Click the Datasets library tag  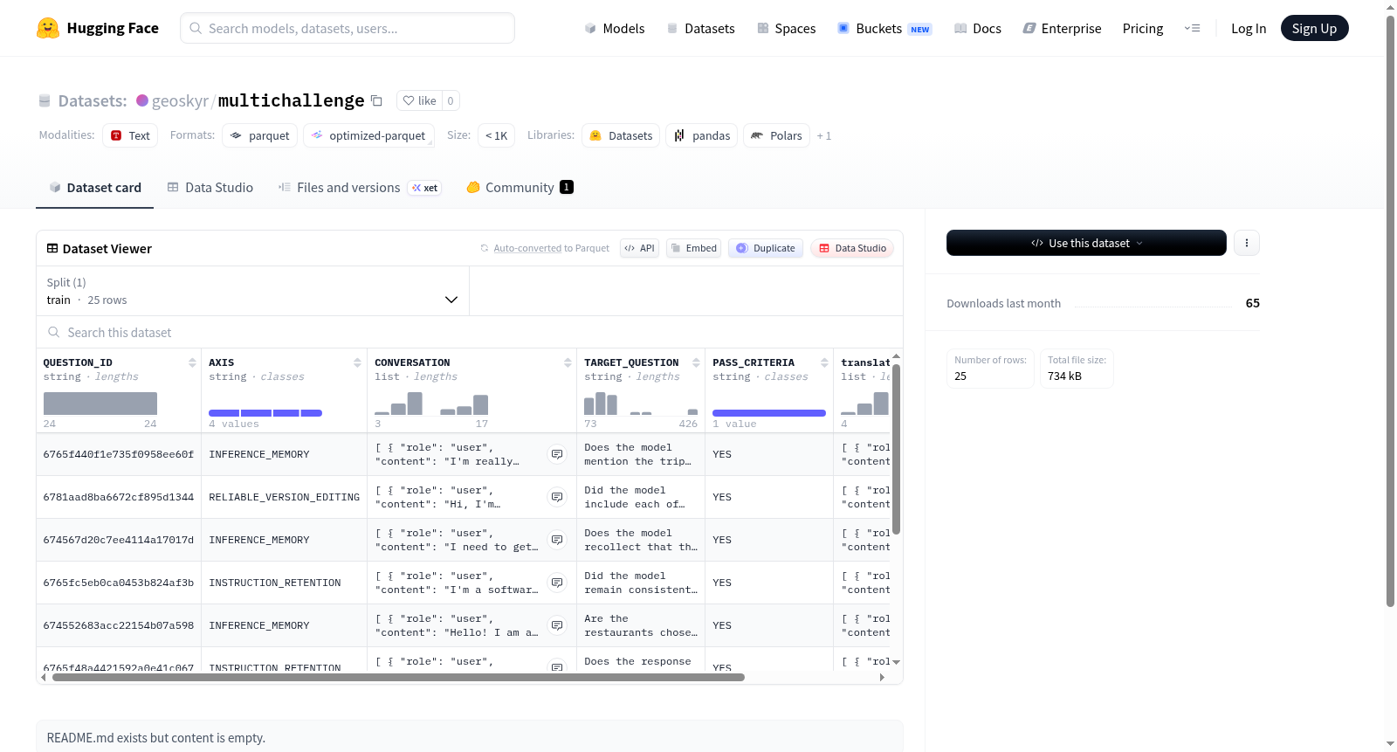click(621, 135)
